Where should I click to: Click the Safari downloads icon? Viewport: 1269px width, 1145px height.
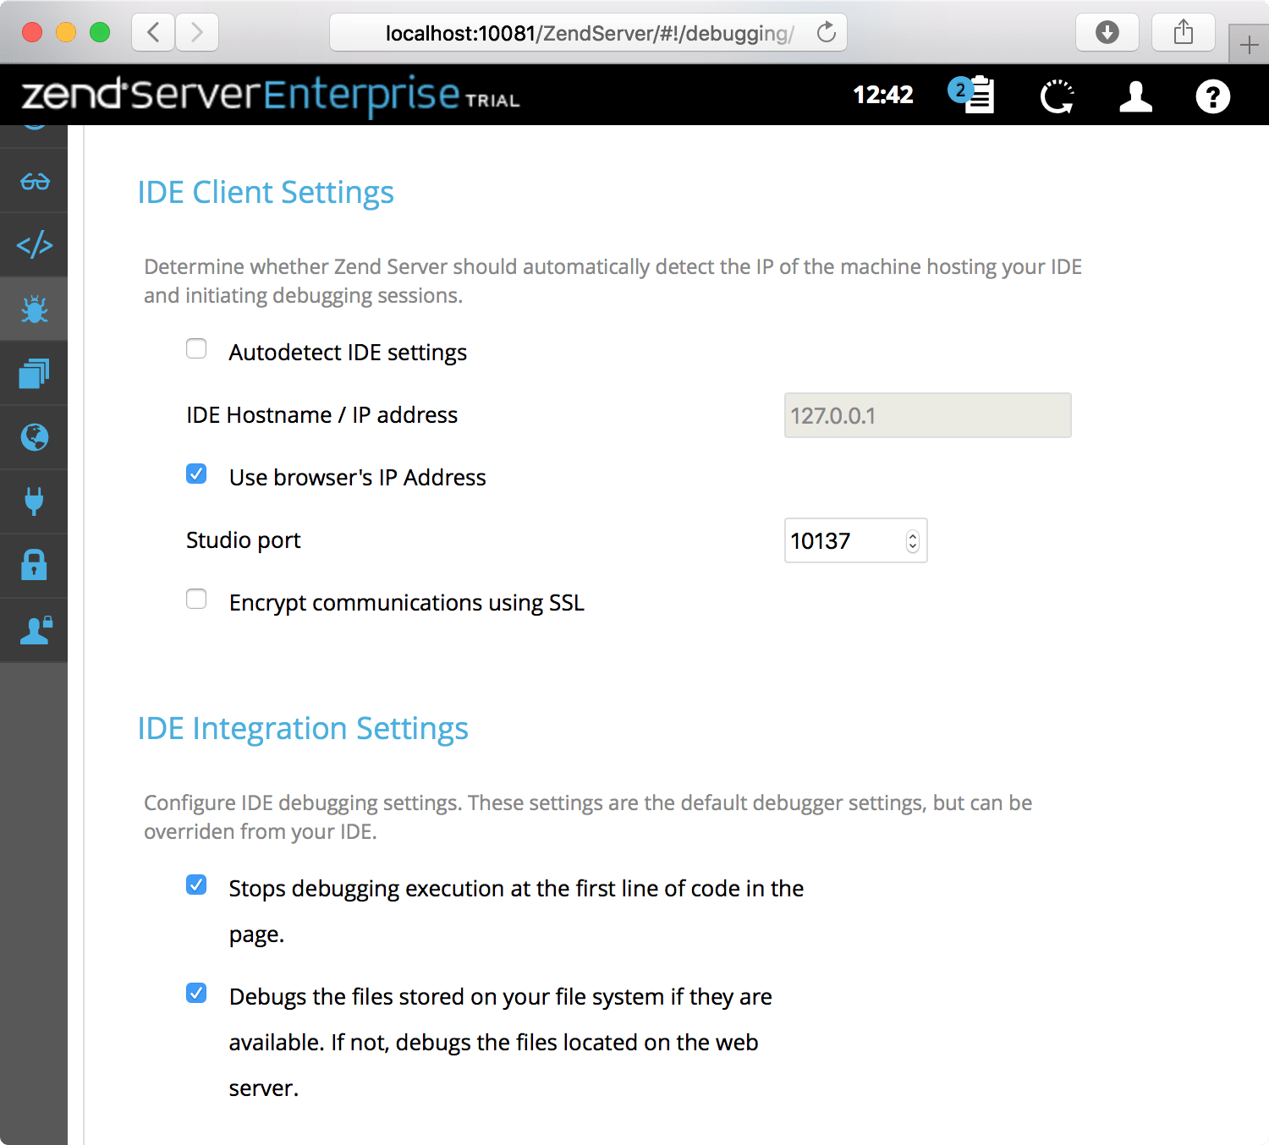coord(1107,33)
